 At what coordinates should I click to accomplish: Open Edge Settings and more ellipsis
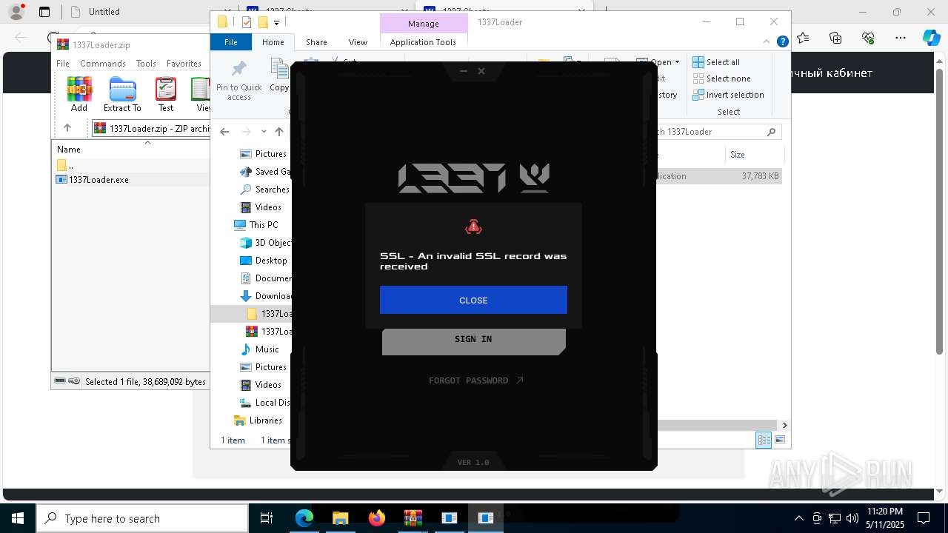901,38
